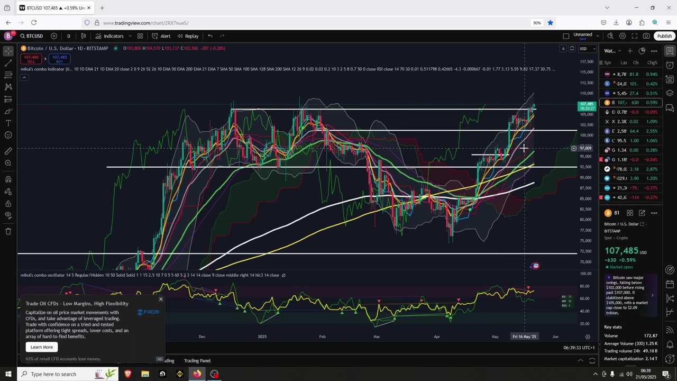Click the trash remove objects icon
677x381 pixels.
(8, 231)
